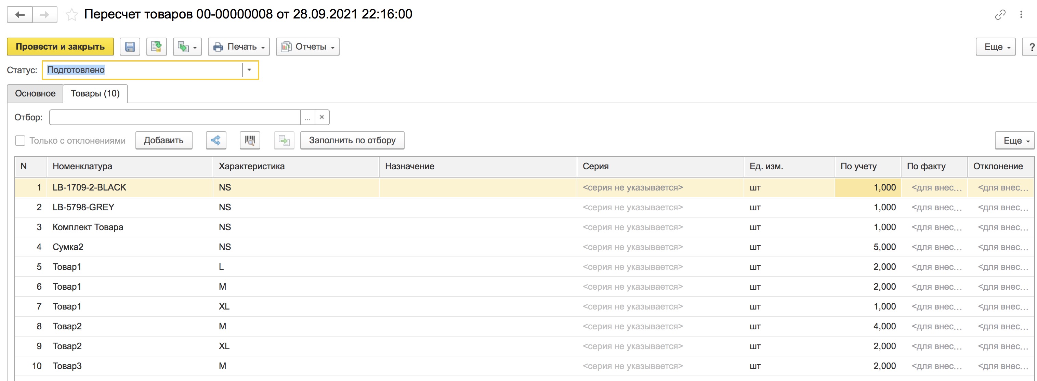Open the three-dot more options menu

(1021, 15)
